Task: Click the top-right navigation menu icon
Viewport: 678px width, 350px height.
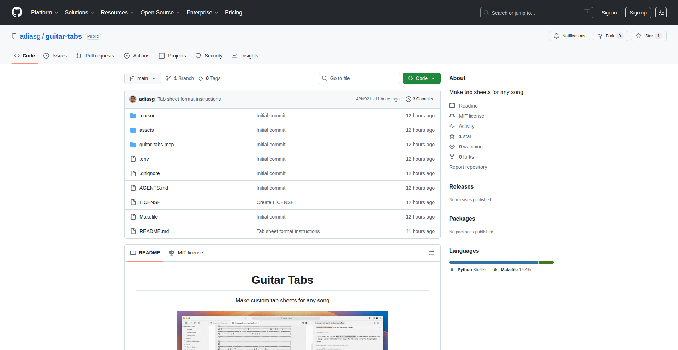Action: (x=661, y=13)
